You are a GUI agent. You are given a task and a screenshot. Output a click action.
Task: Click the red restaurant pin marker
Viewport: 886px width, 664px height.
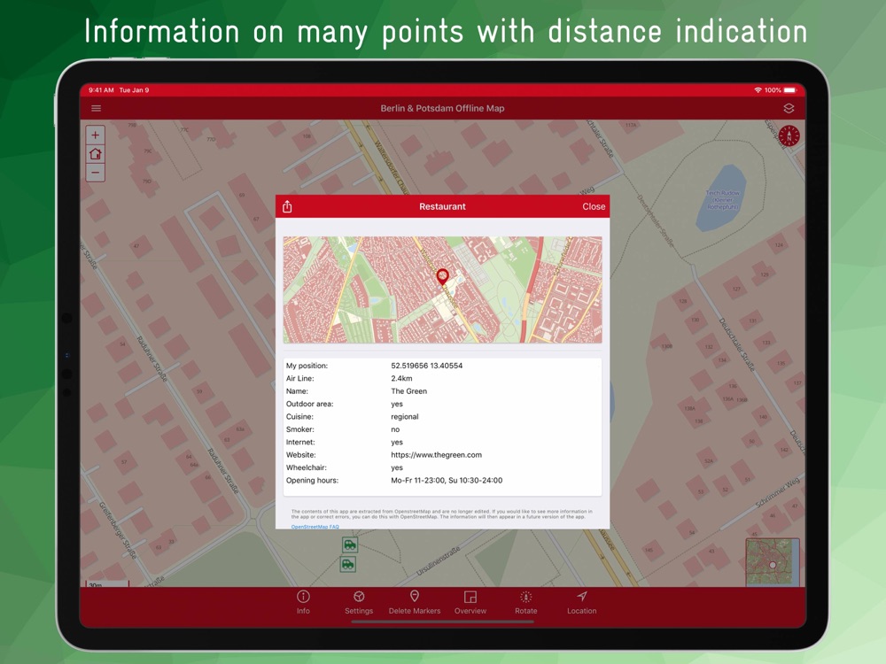pyautogui.click(x=442, y=276)
